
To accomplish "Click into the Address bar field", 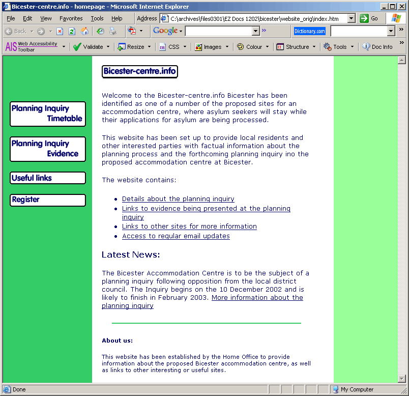I will (x=258, y=18).
